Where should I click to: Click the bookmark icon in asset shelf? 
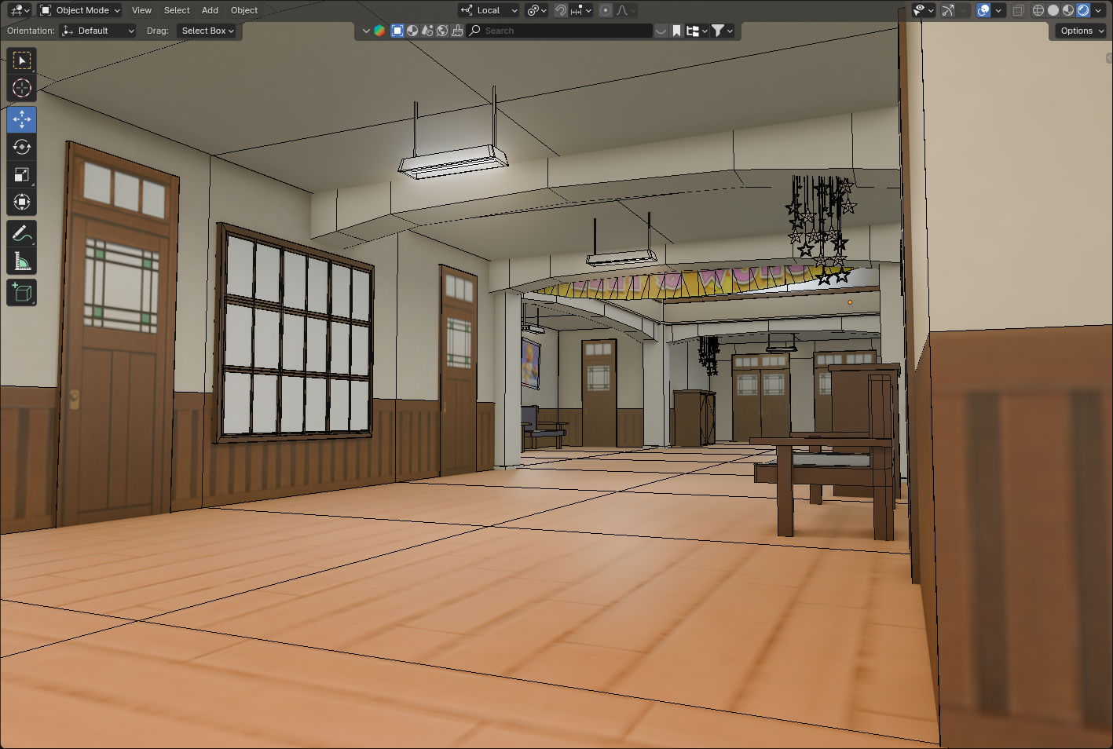(676, 31)
